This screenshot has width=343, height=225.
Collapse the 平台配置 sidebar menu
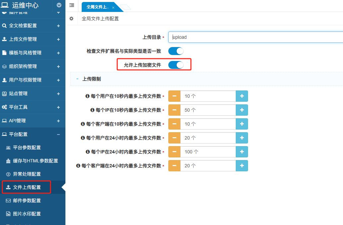[58, 135]
